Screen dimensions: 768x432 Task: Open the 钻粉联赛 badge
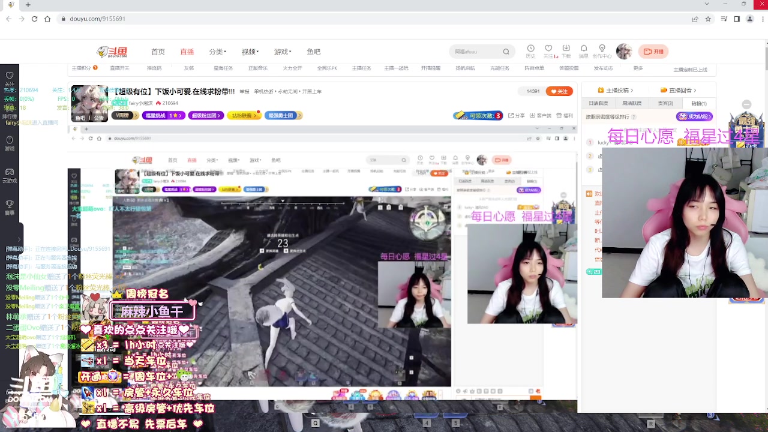(244, 115)
